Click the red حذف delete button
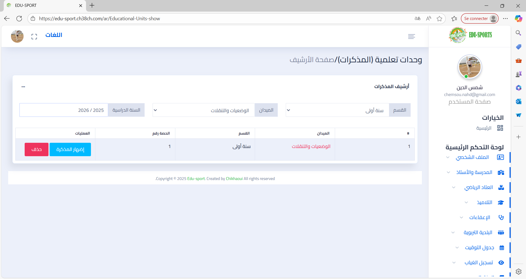 click(36, 149)
